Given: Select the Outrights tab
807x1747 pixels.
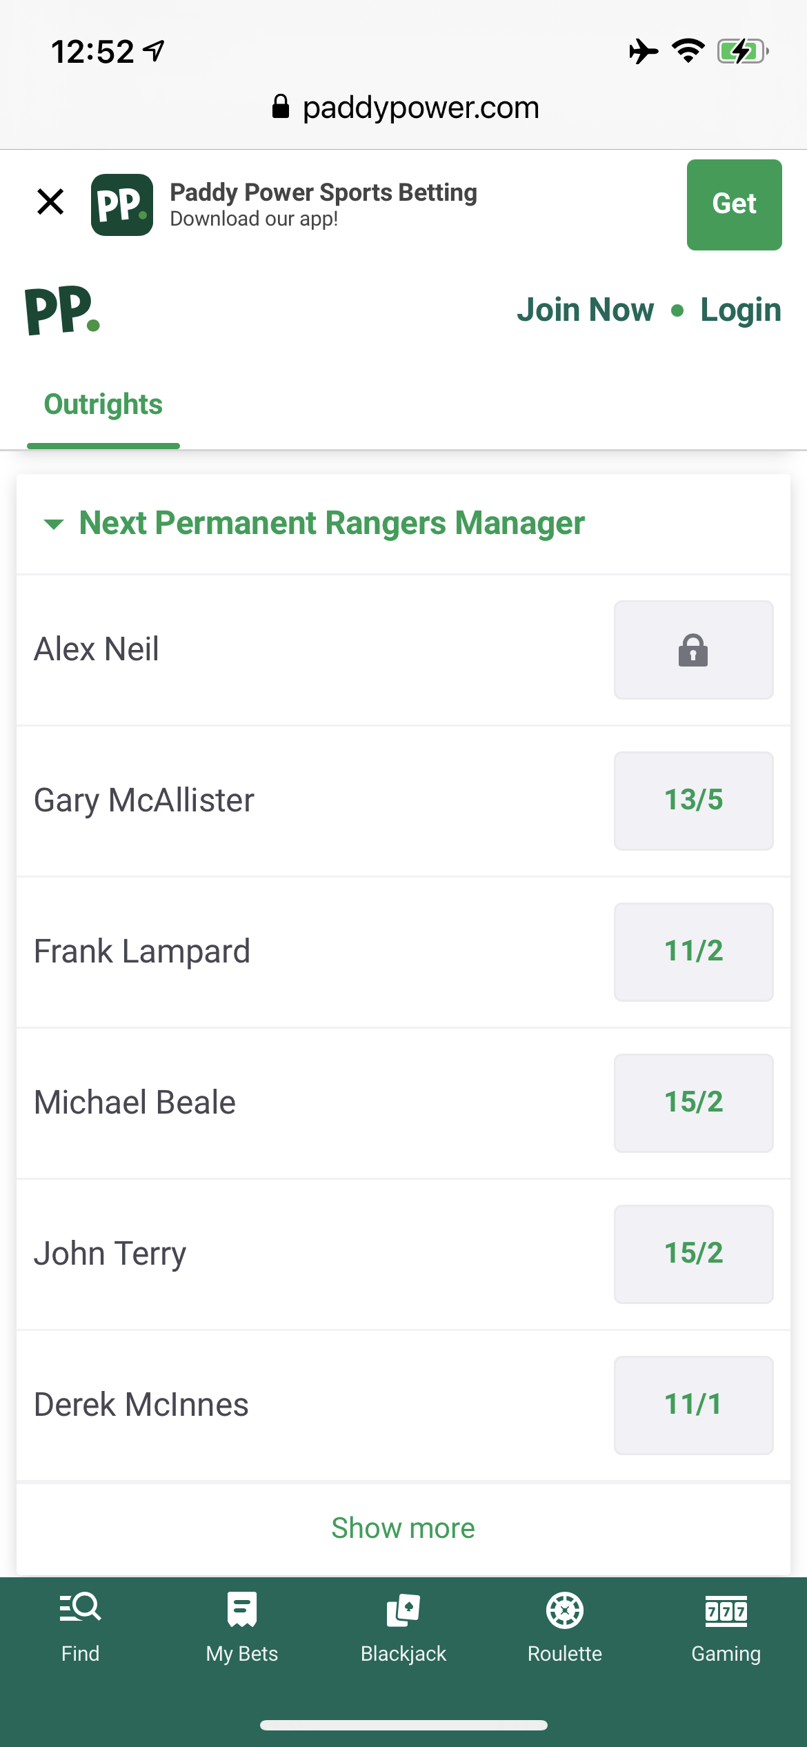Looking at the screenshot, I should pos(103,404).
